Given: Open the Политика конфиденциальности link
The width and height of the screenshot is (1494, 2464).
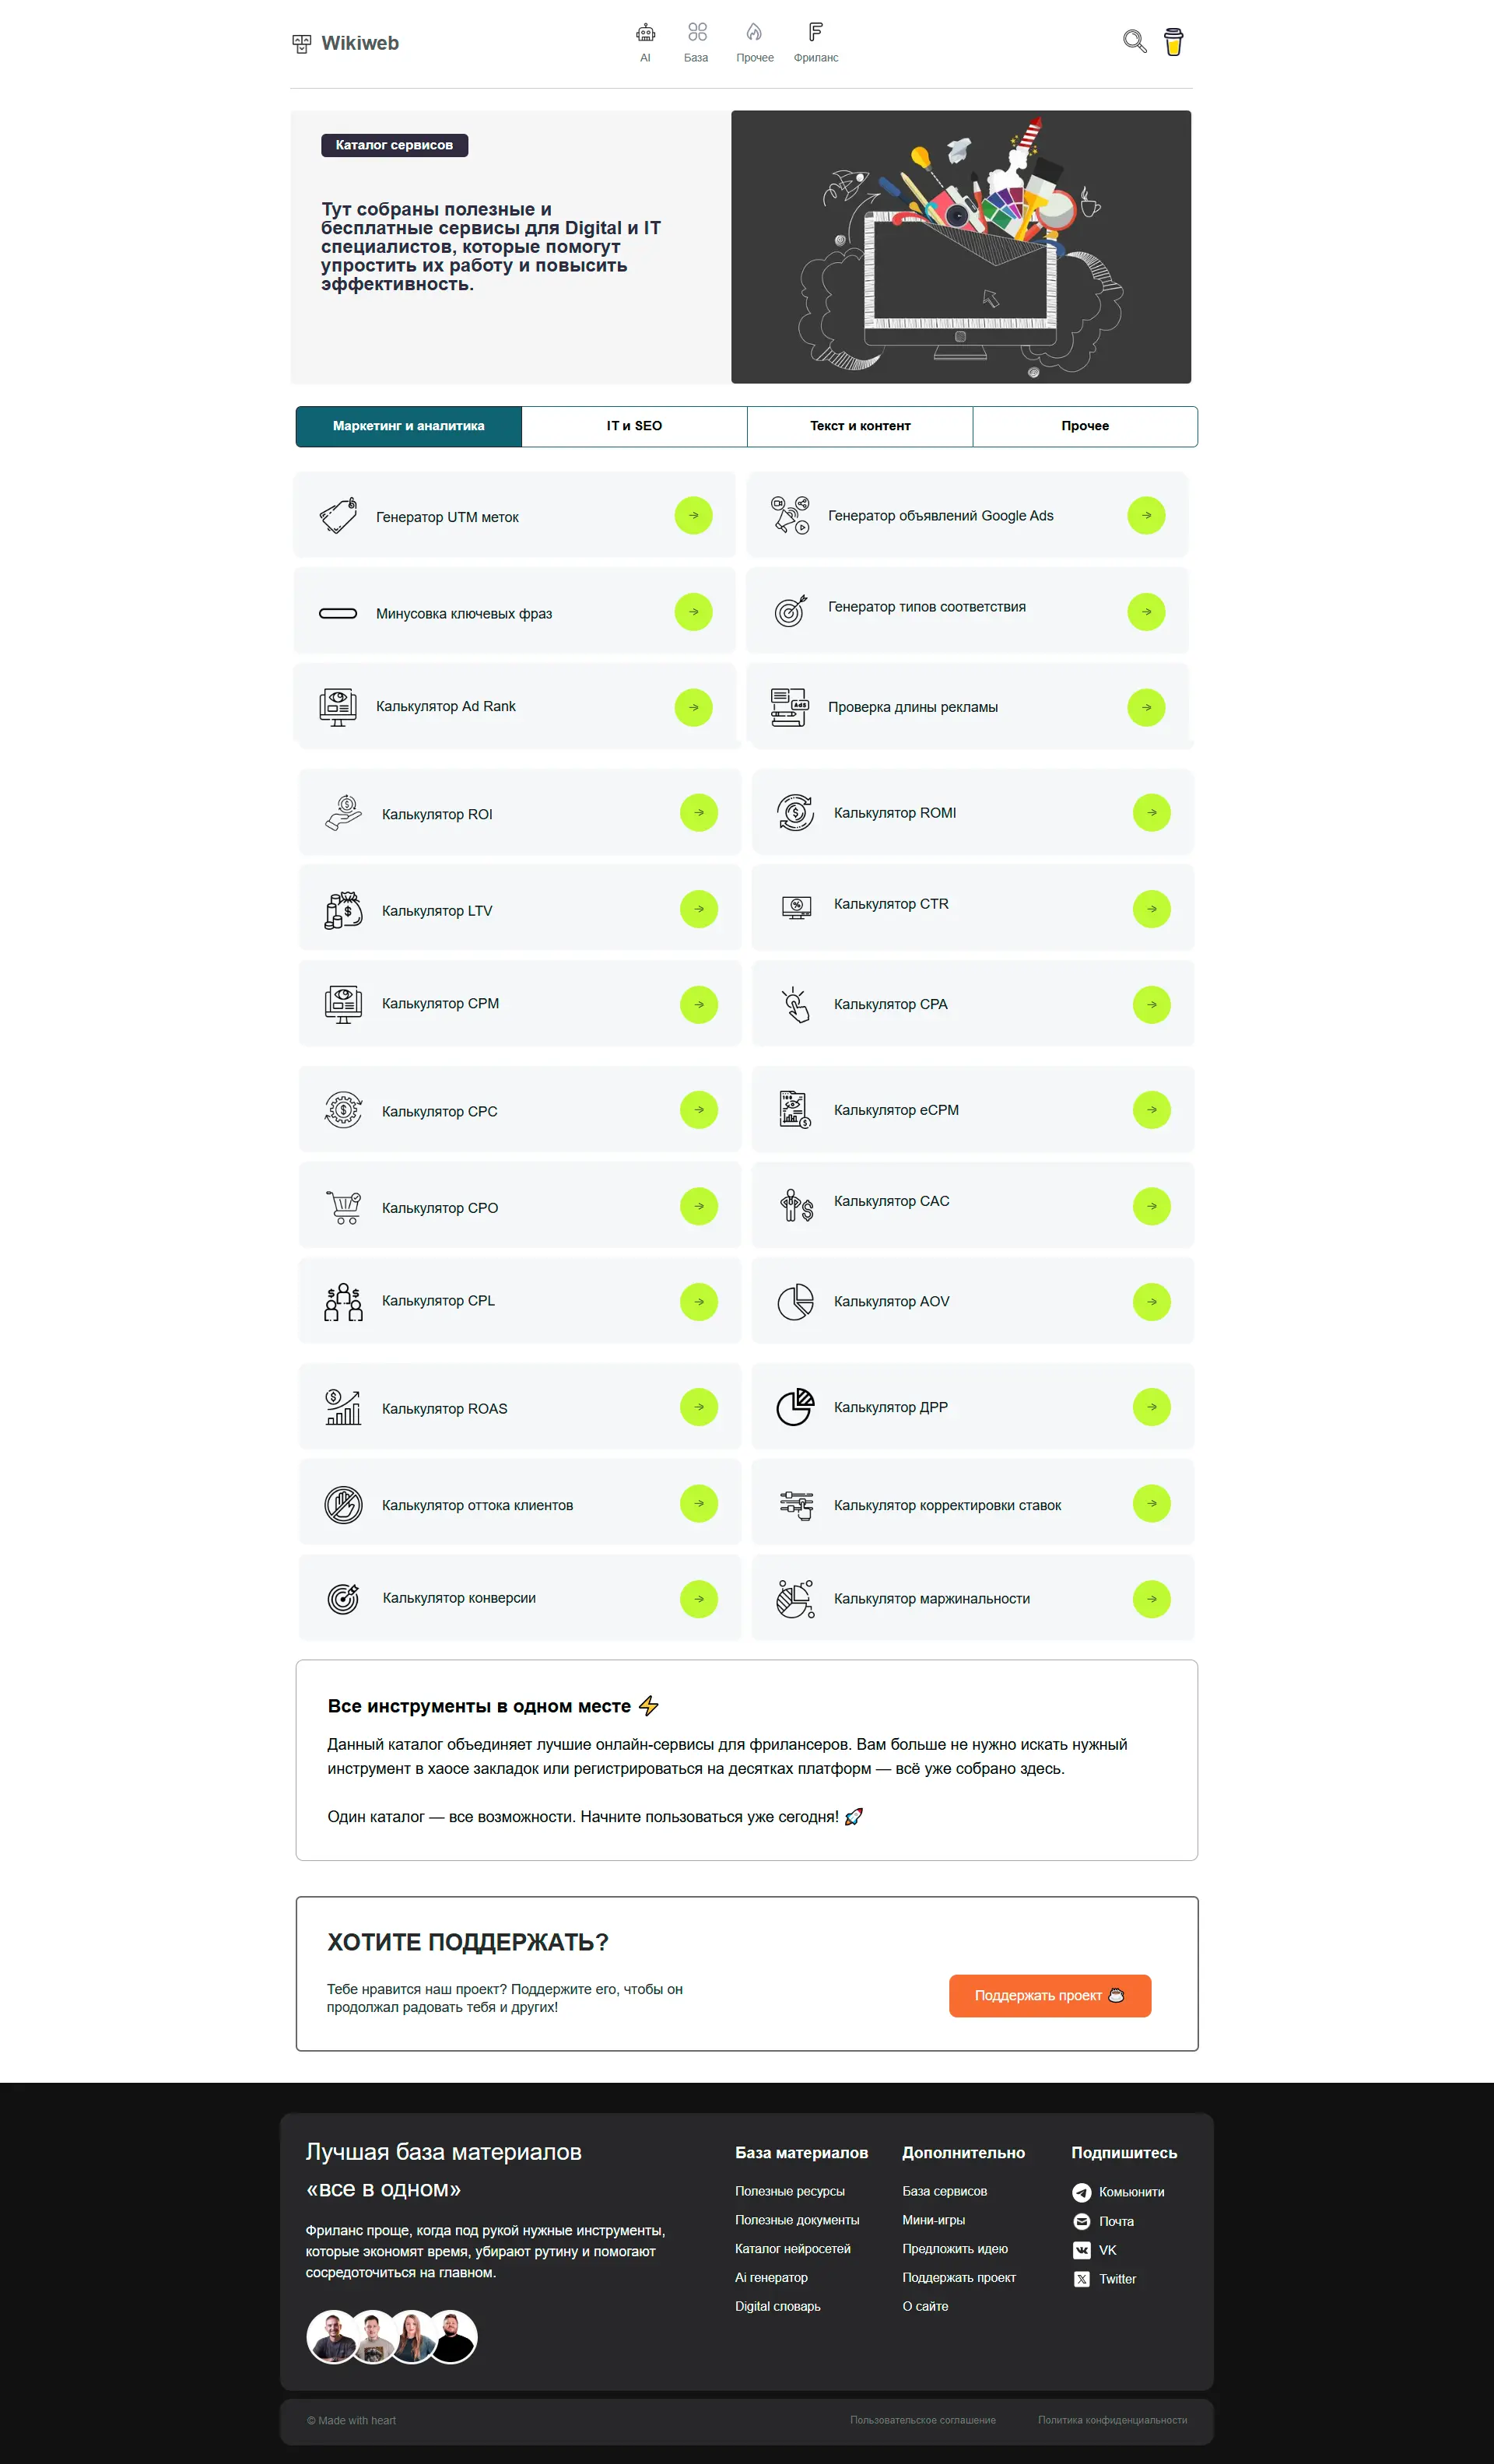Looking at the screenshot, I should pos(1115,2420).
